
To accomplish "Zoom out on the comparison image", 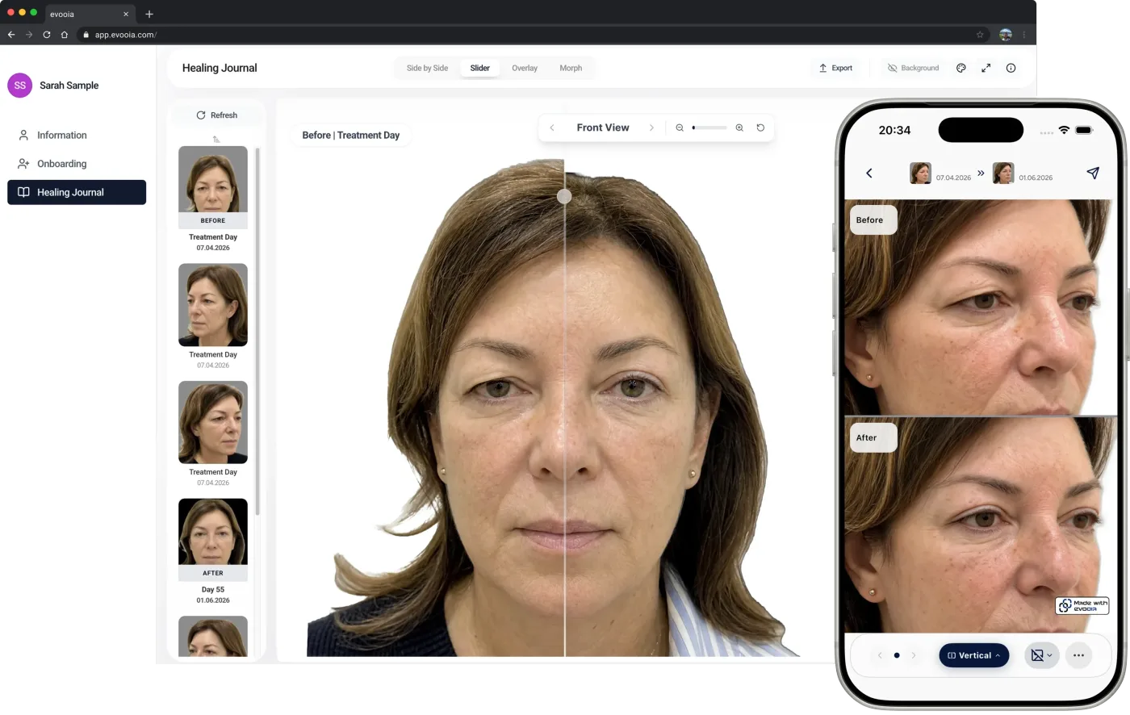I will point(680,128).
